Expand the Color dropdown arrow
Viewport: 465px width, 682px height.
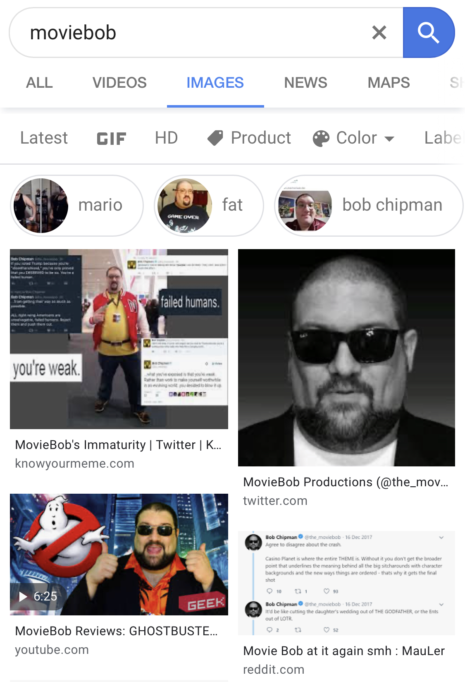[389, 139]
